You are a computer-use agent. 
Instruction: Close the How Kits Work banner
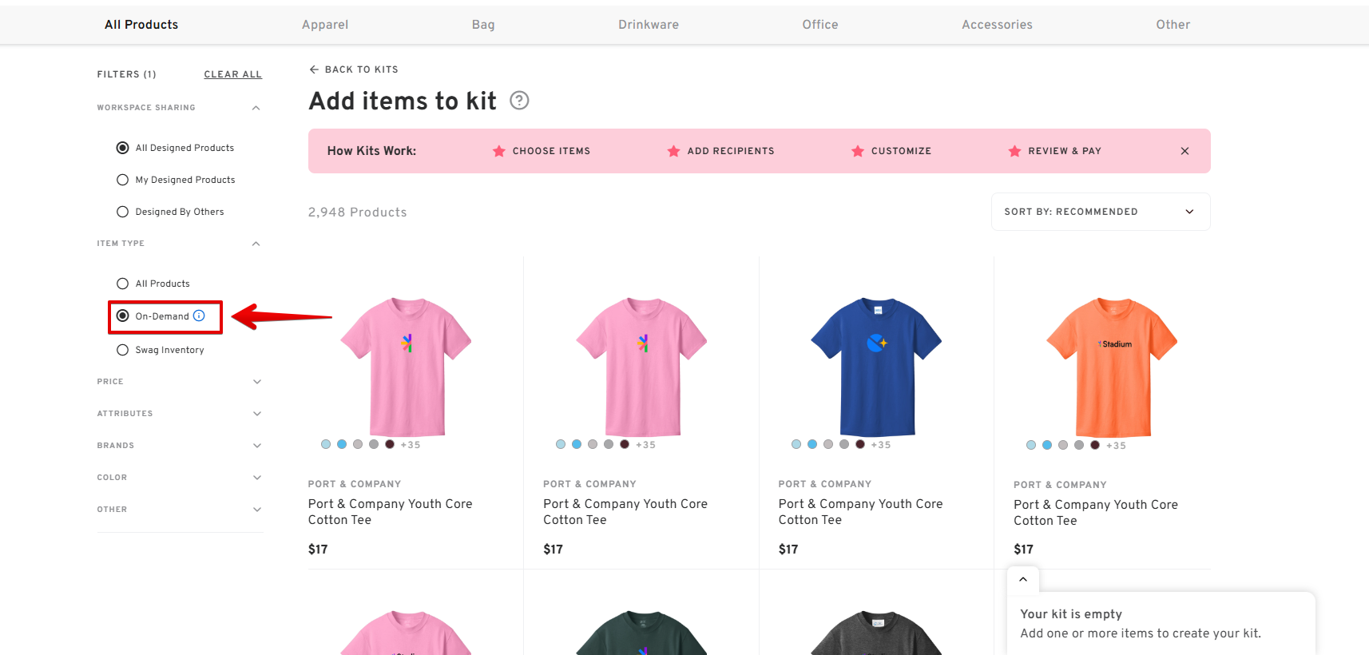pyautogui.click(x=1184, y=151)
